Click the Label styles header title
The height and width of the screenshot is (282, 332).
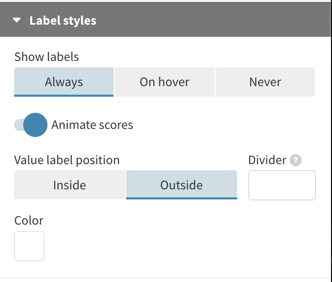[63, 21]
